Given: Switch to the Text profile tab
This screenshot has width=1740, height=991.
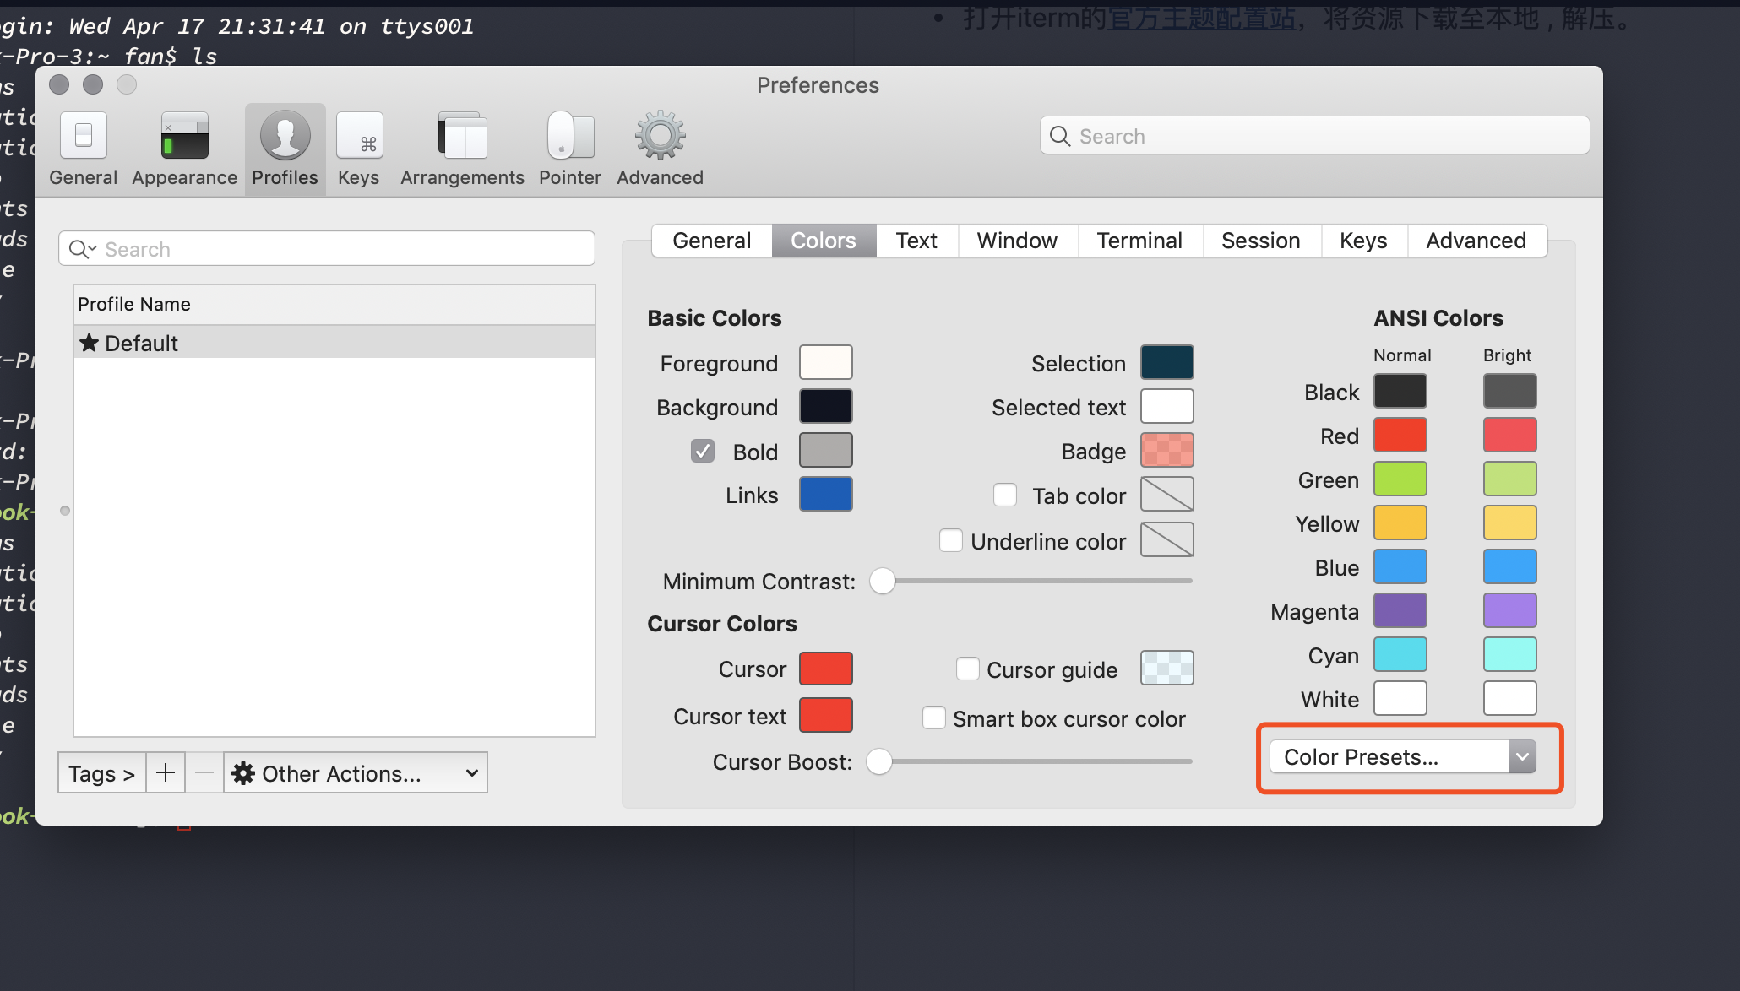Looking at the screenshot, I should (x=916, y=241).
